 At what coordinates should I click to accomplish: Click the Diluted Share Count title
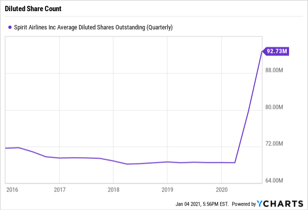[32, 9]
